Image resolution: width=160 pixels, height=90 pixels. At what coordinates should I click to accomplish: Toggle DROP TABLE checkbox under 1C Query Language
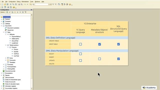80,44
